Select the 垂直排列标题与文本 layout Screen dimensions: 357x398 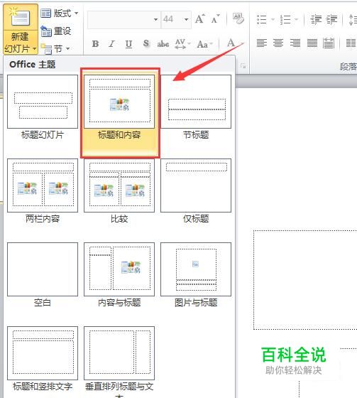tap(119, 362)
